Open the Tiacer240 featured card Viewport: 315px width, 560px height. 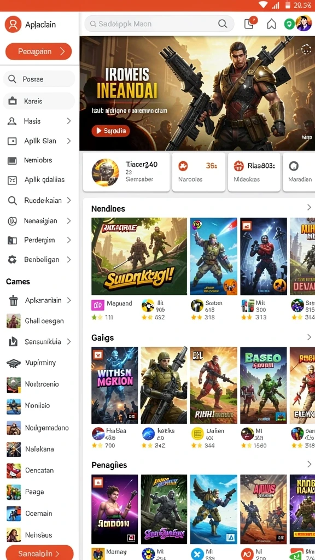pyautogui.click(x=126, y=172)
